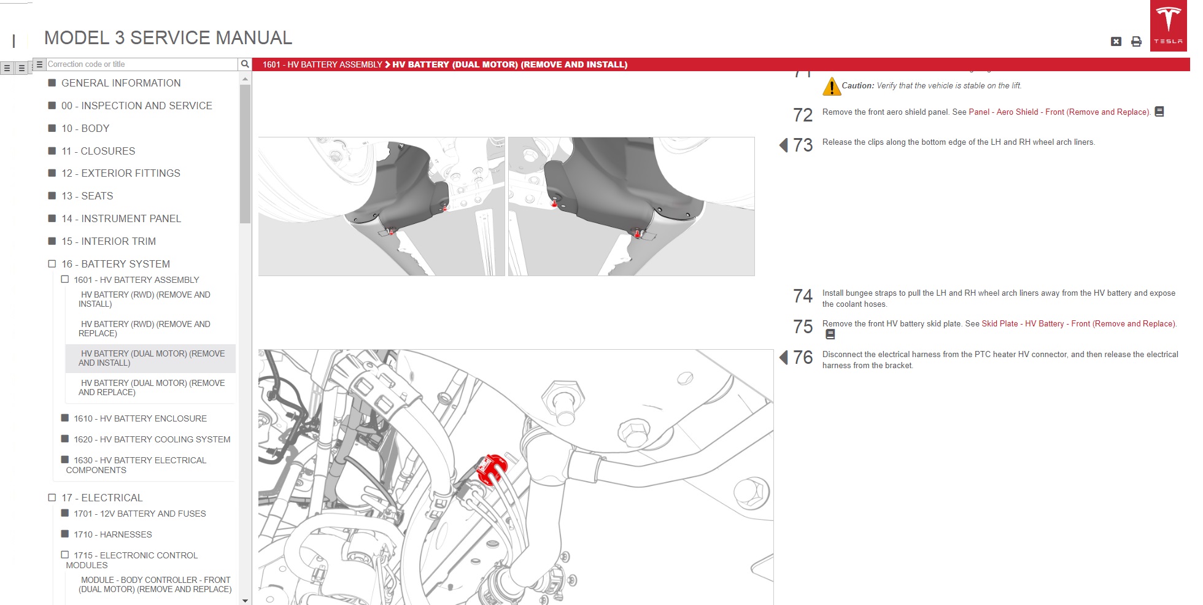Viewport: 1203px width, 605px height.
Task: Open the right wheel arch liner illustration
Action: [631, 206]
